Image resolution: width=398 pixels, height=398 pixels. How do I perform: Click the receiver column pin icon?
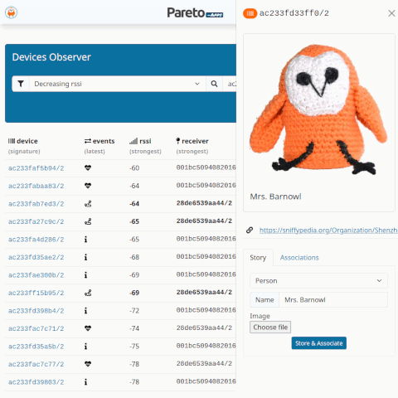(178, 141)
